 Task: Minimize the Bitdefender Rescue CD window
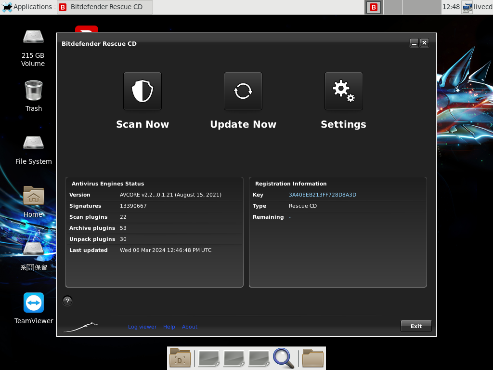coord(414,43)
